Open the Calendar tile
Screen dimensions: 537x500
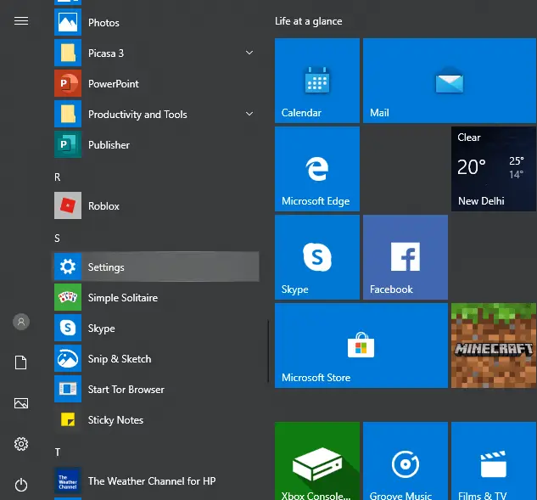[x=317, y=81]
